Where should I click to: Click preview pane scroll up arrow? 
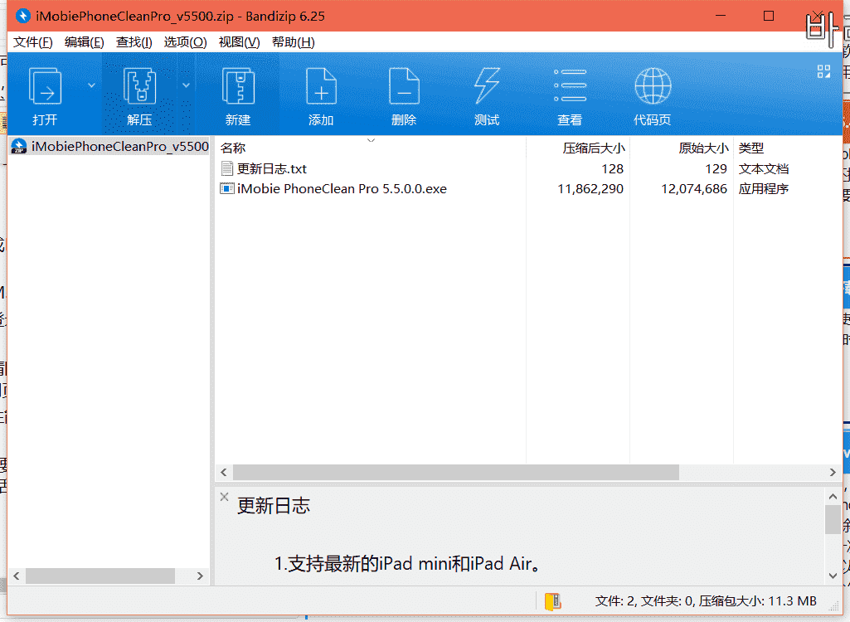click(x=833, y=496)
